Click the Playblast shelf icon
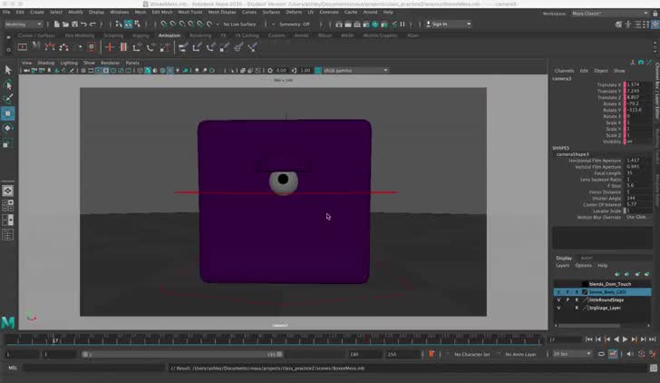Screen dimensions: 660x383 tap(23, 47)
